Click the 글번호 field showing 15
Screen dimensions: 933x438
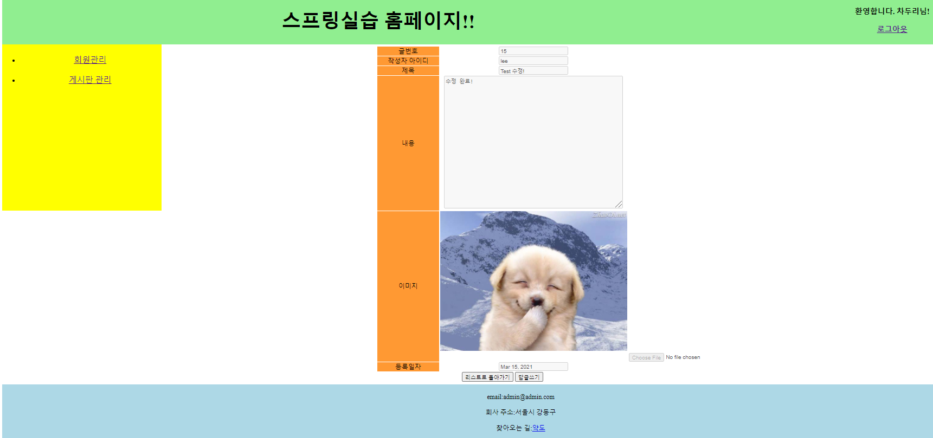(533, 51)
